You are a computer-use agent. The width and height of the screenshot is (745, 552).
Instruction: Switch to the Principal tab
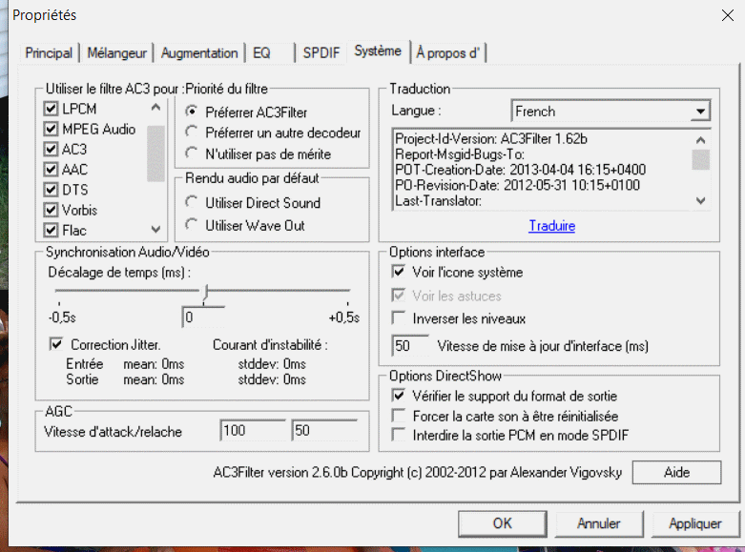pos(49,52)
